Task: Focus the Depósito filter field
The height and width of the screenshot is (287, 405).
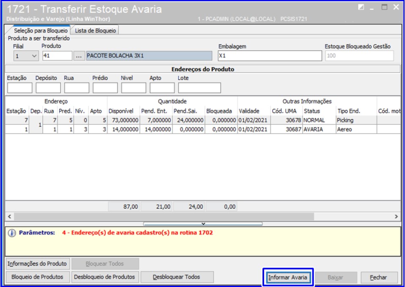Action: click(x=48, y=88)
